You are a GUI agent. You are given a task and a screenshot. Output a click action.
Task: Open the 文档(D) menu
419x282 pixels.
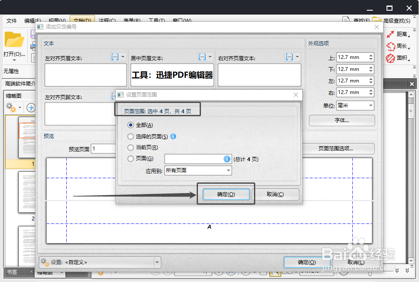[82, 21]
